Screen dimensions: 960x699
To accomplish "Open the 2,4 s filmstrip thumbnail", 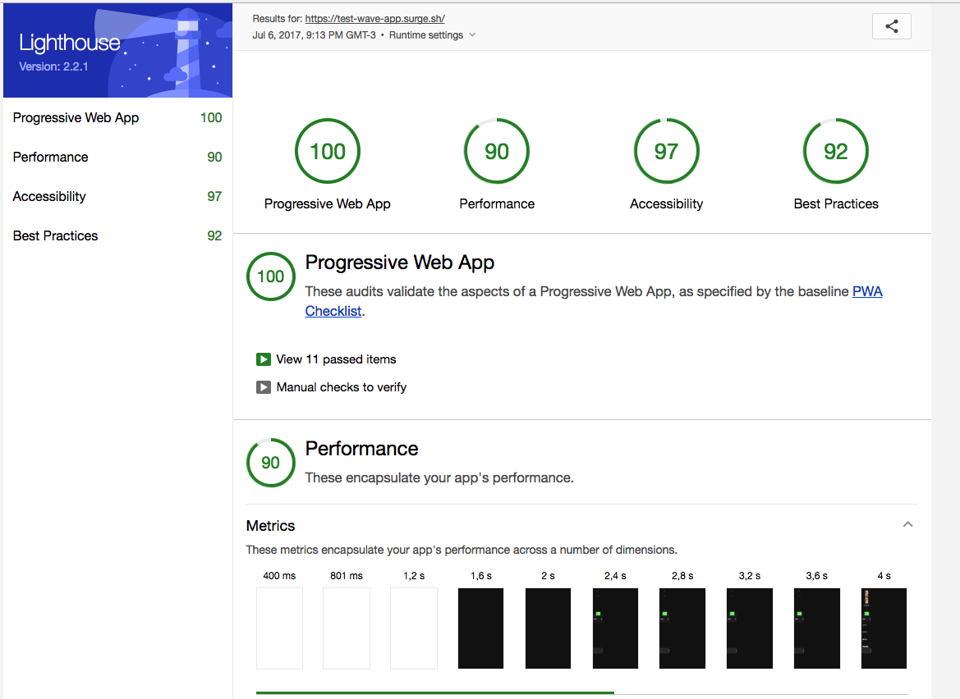I will tap(615, 628).
